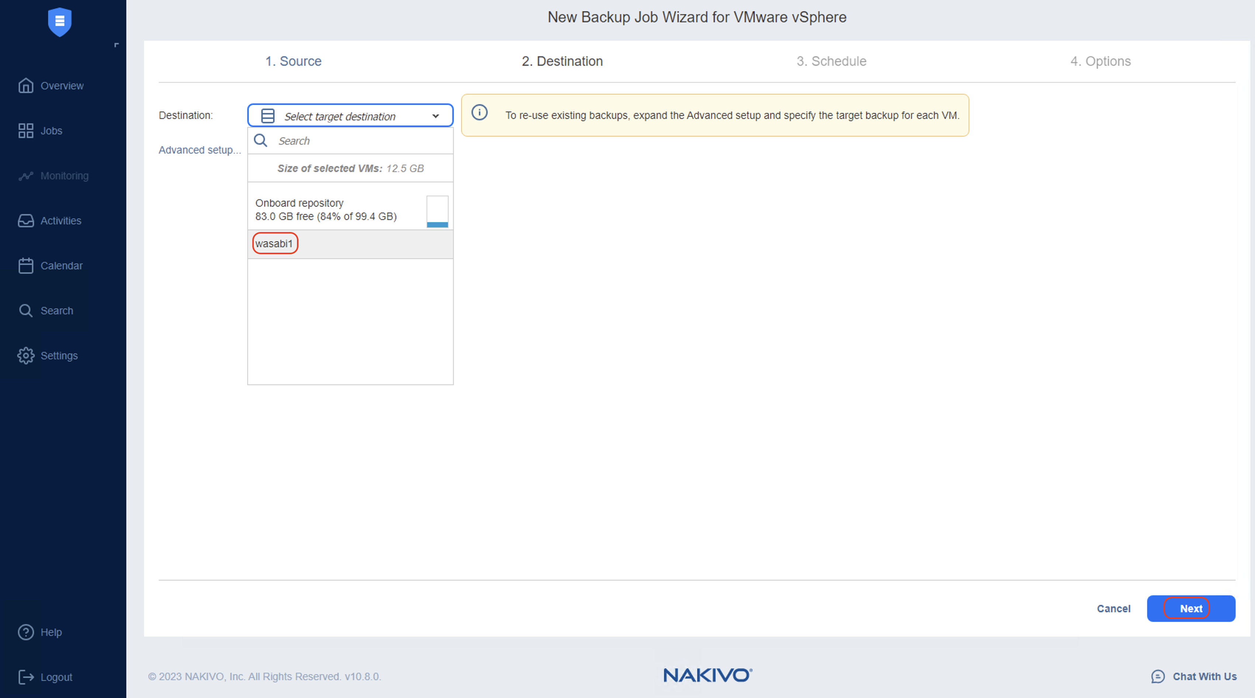Click the NAKIVO shield logo icon
The height and width of the screenshot is (698, 1255).
pyautogui.click(x=59, y=22)
